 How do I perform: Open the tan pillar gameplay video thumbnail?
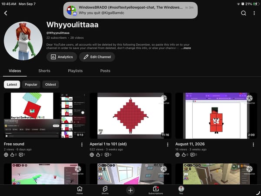point(216,174)
